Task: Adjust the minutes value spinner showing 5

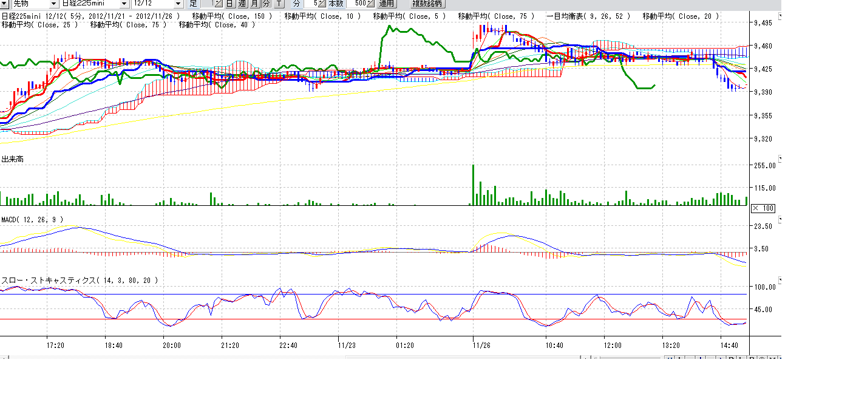Action: click(x=323, y=3)
